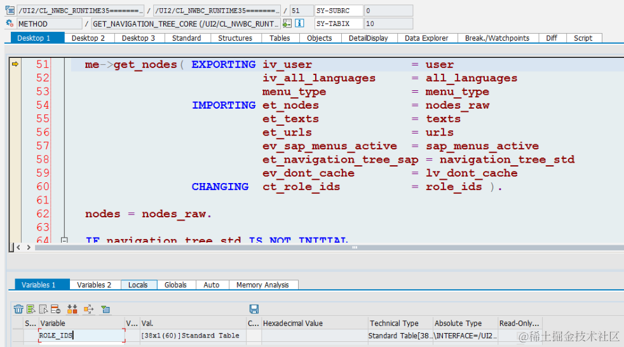
Task: Click the blue information icon
Action: coord(300,24)
